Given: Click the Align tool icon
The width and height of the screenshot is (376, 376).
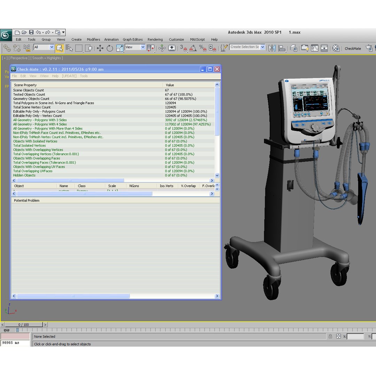Looking at the screenshot, I should [x=282, y=48].
